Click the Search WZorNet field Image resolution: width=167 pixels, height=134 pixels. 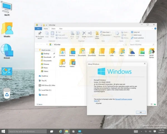click(x=142, y=45)
